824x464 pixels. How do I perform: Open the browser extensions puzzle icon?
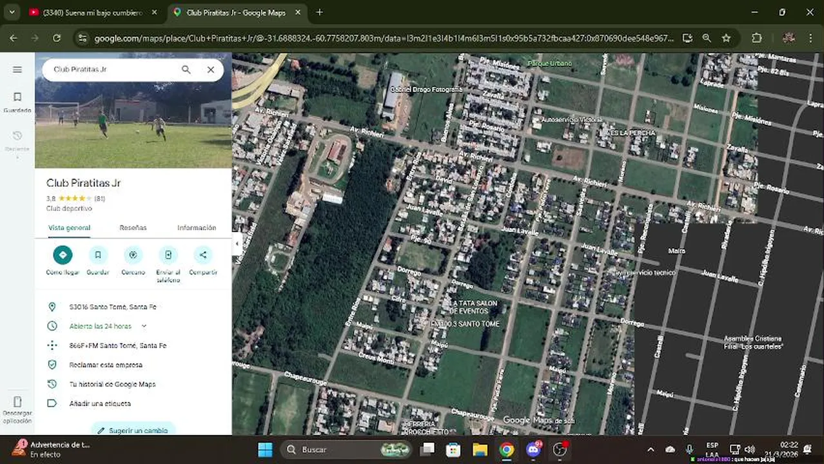[757, 38]
